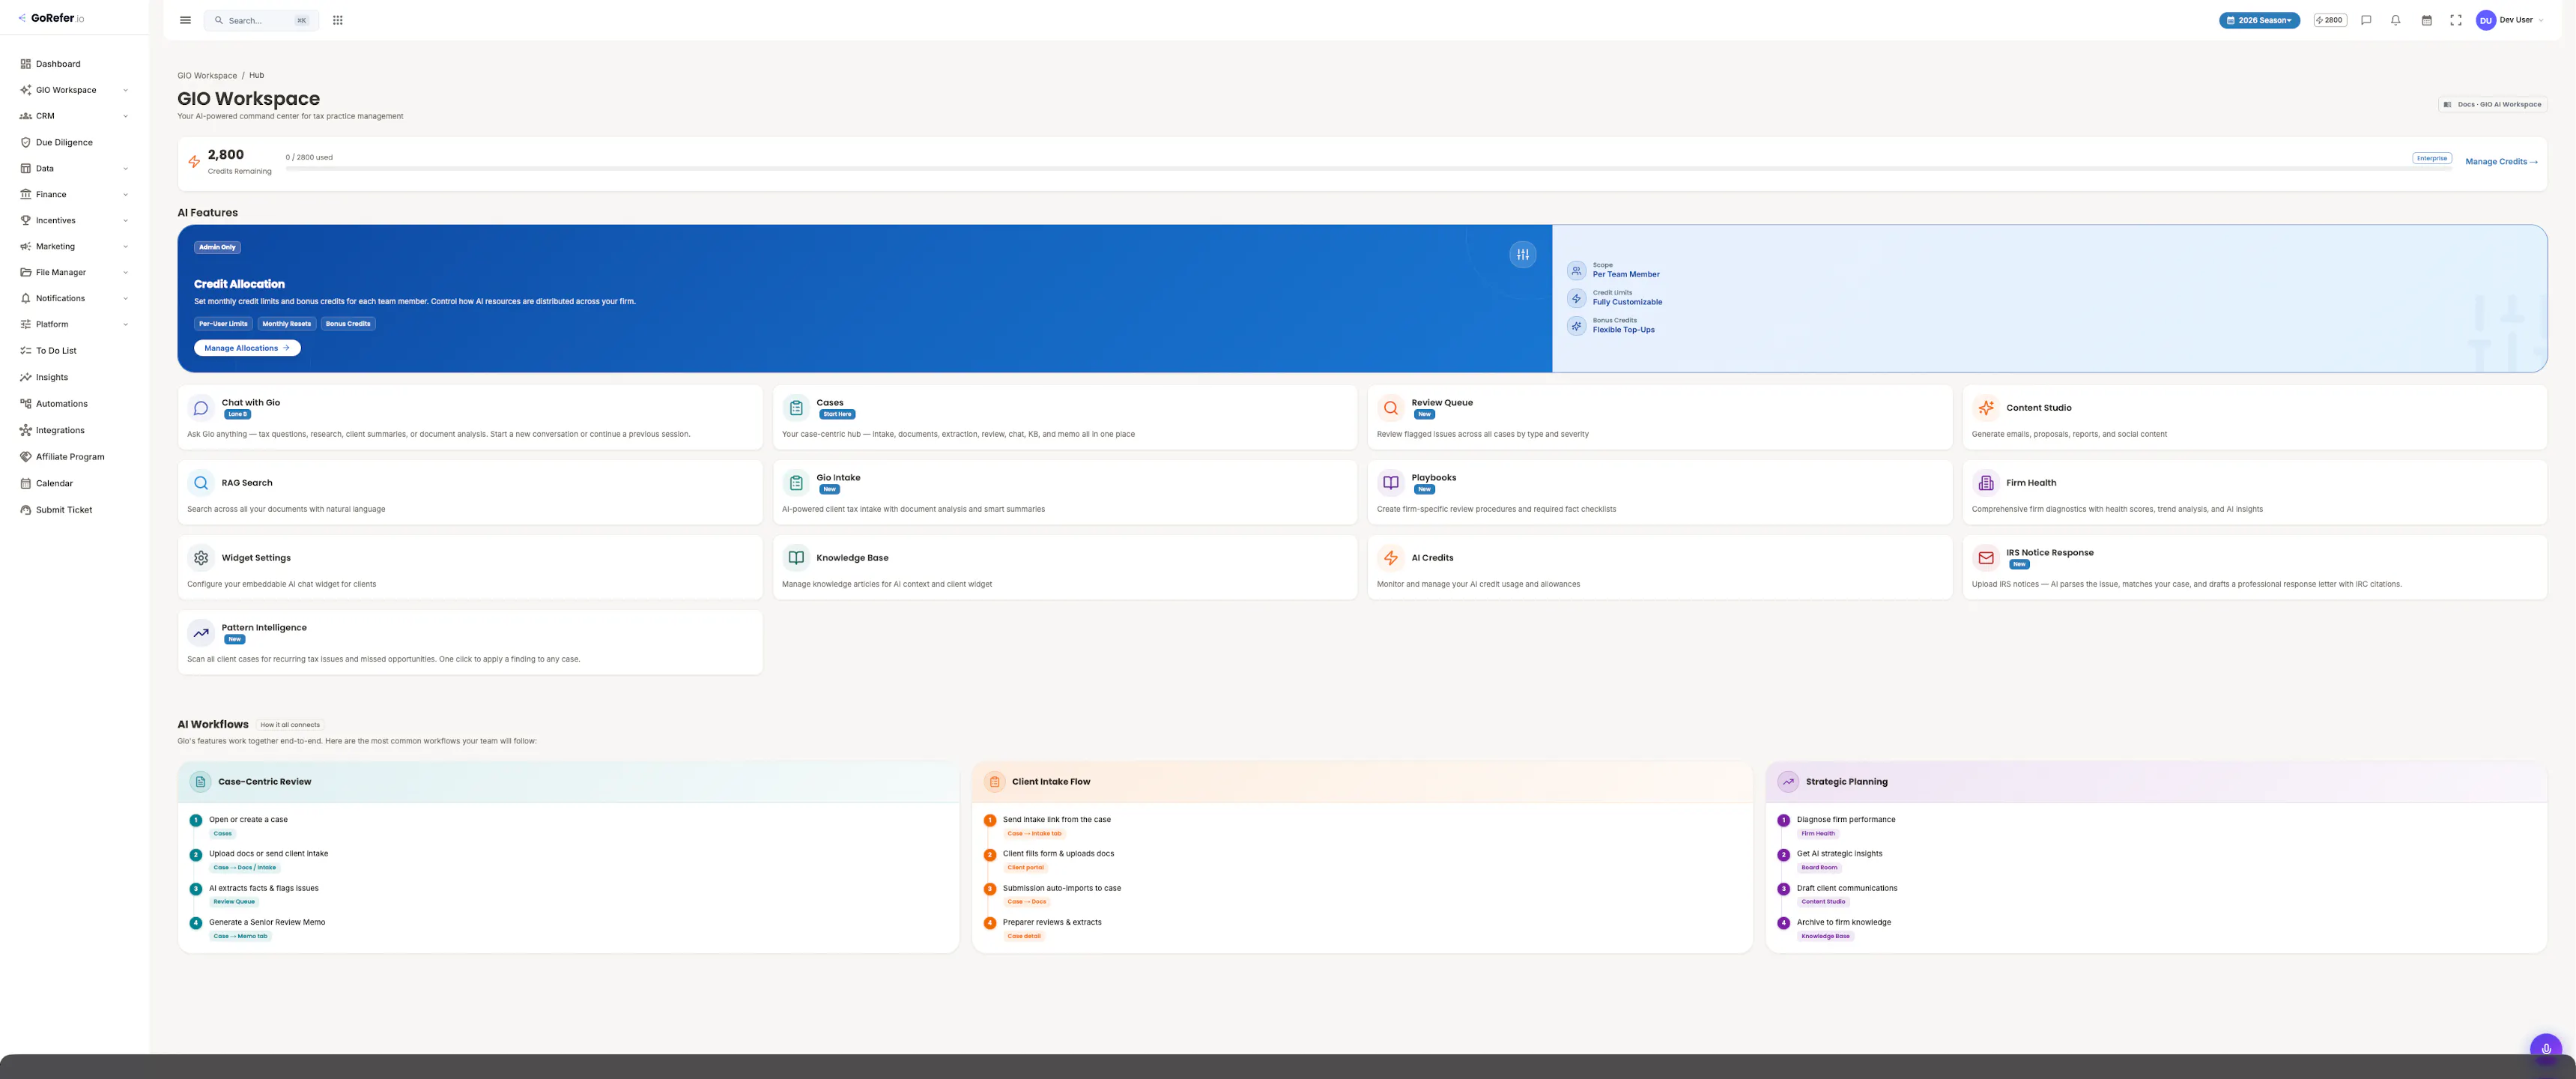Click the GIO Workspace breadcrumb link
This screenshot has height=1079, width=2576.
point(207,76)
